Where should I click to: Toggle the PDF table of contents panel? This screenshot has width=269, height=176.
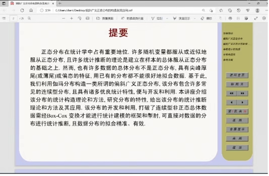point(4,18)
